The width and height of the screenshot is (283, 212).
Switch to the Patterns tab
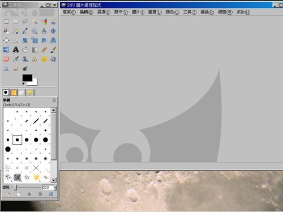coord(14,93)
